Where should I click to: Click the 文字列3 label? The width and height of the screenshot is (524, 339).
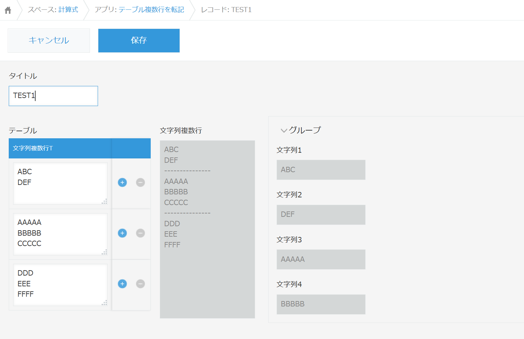[x=289, y=240]
